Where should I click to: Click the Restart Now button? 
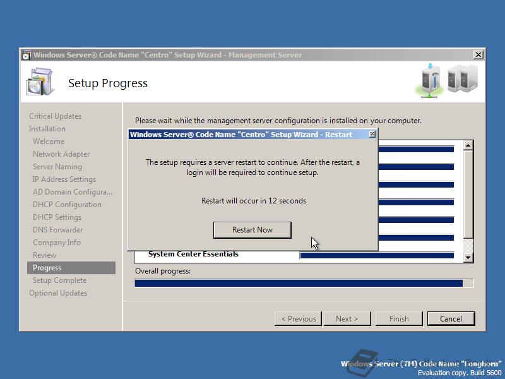pyautogui.click(x=252, y=230)
